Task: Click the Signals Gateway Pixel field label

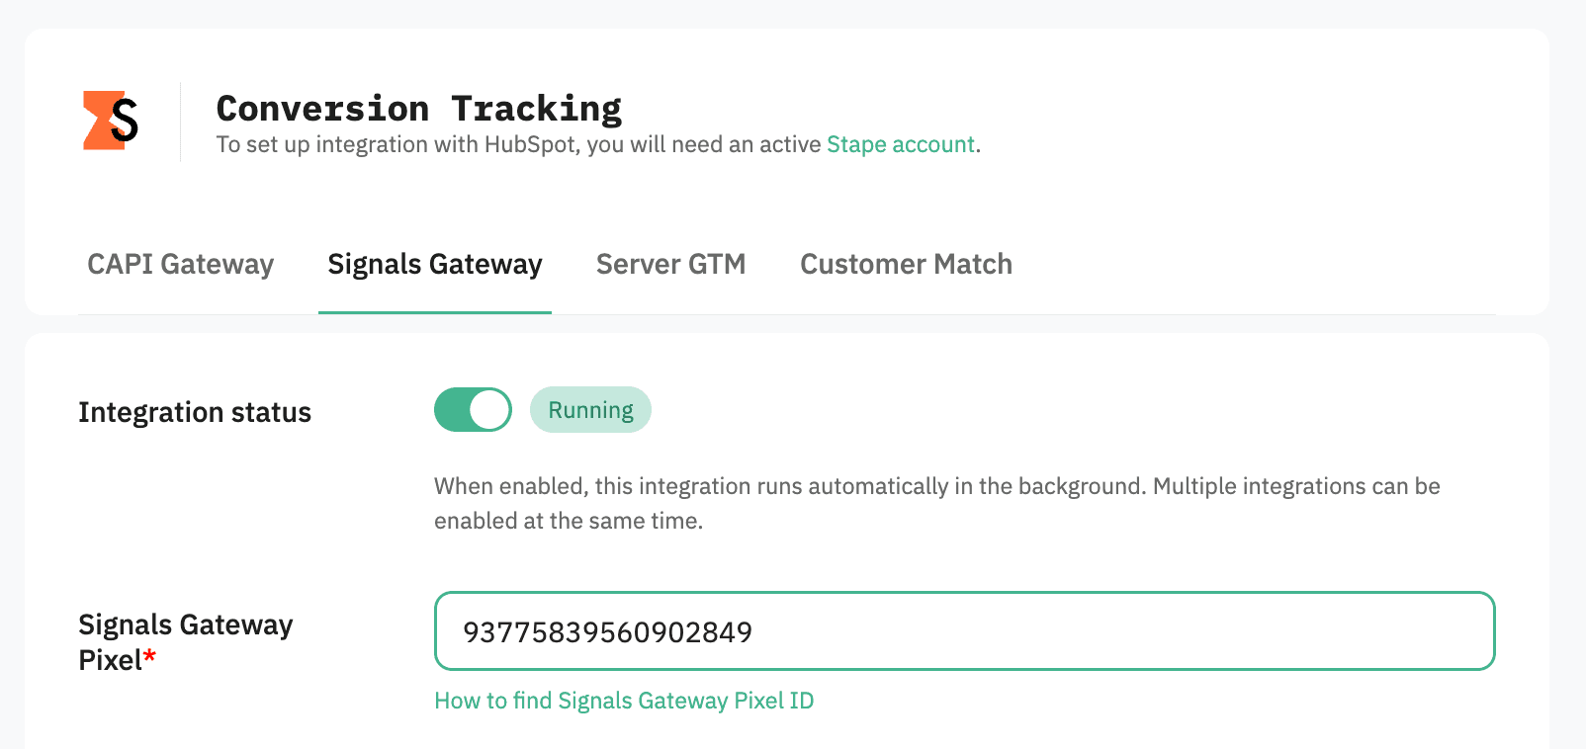Action: pyautogui.click(x=185, y=625)
